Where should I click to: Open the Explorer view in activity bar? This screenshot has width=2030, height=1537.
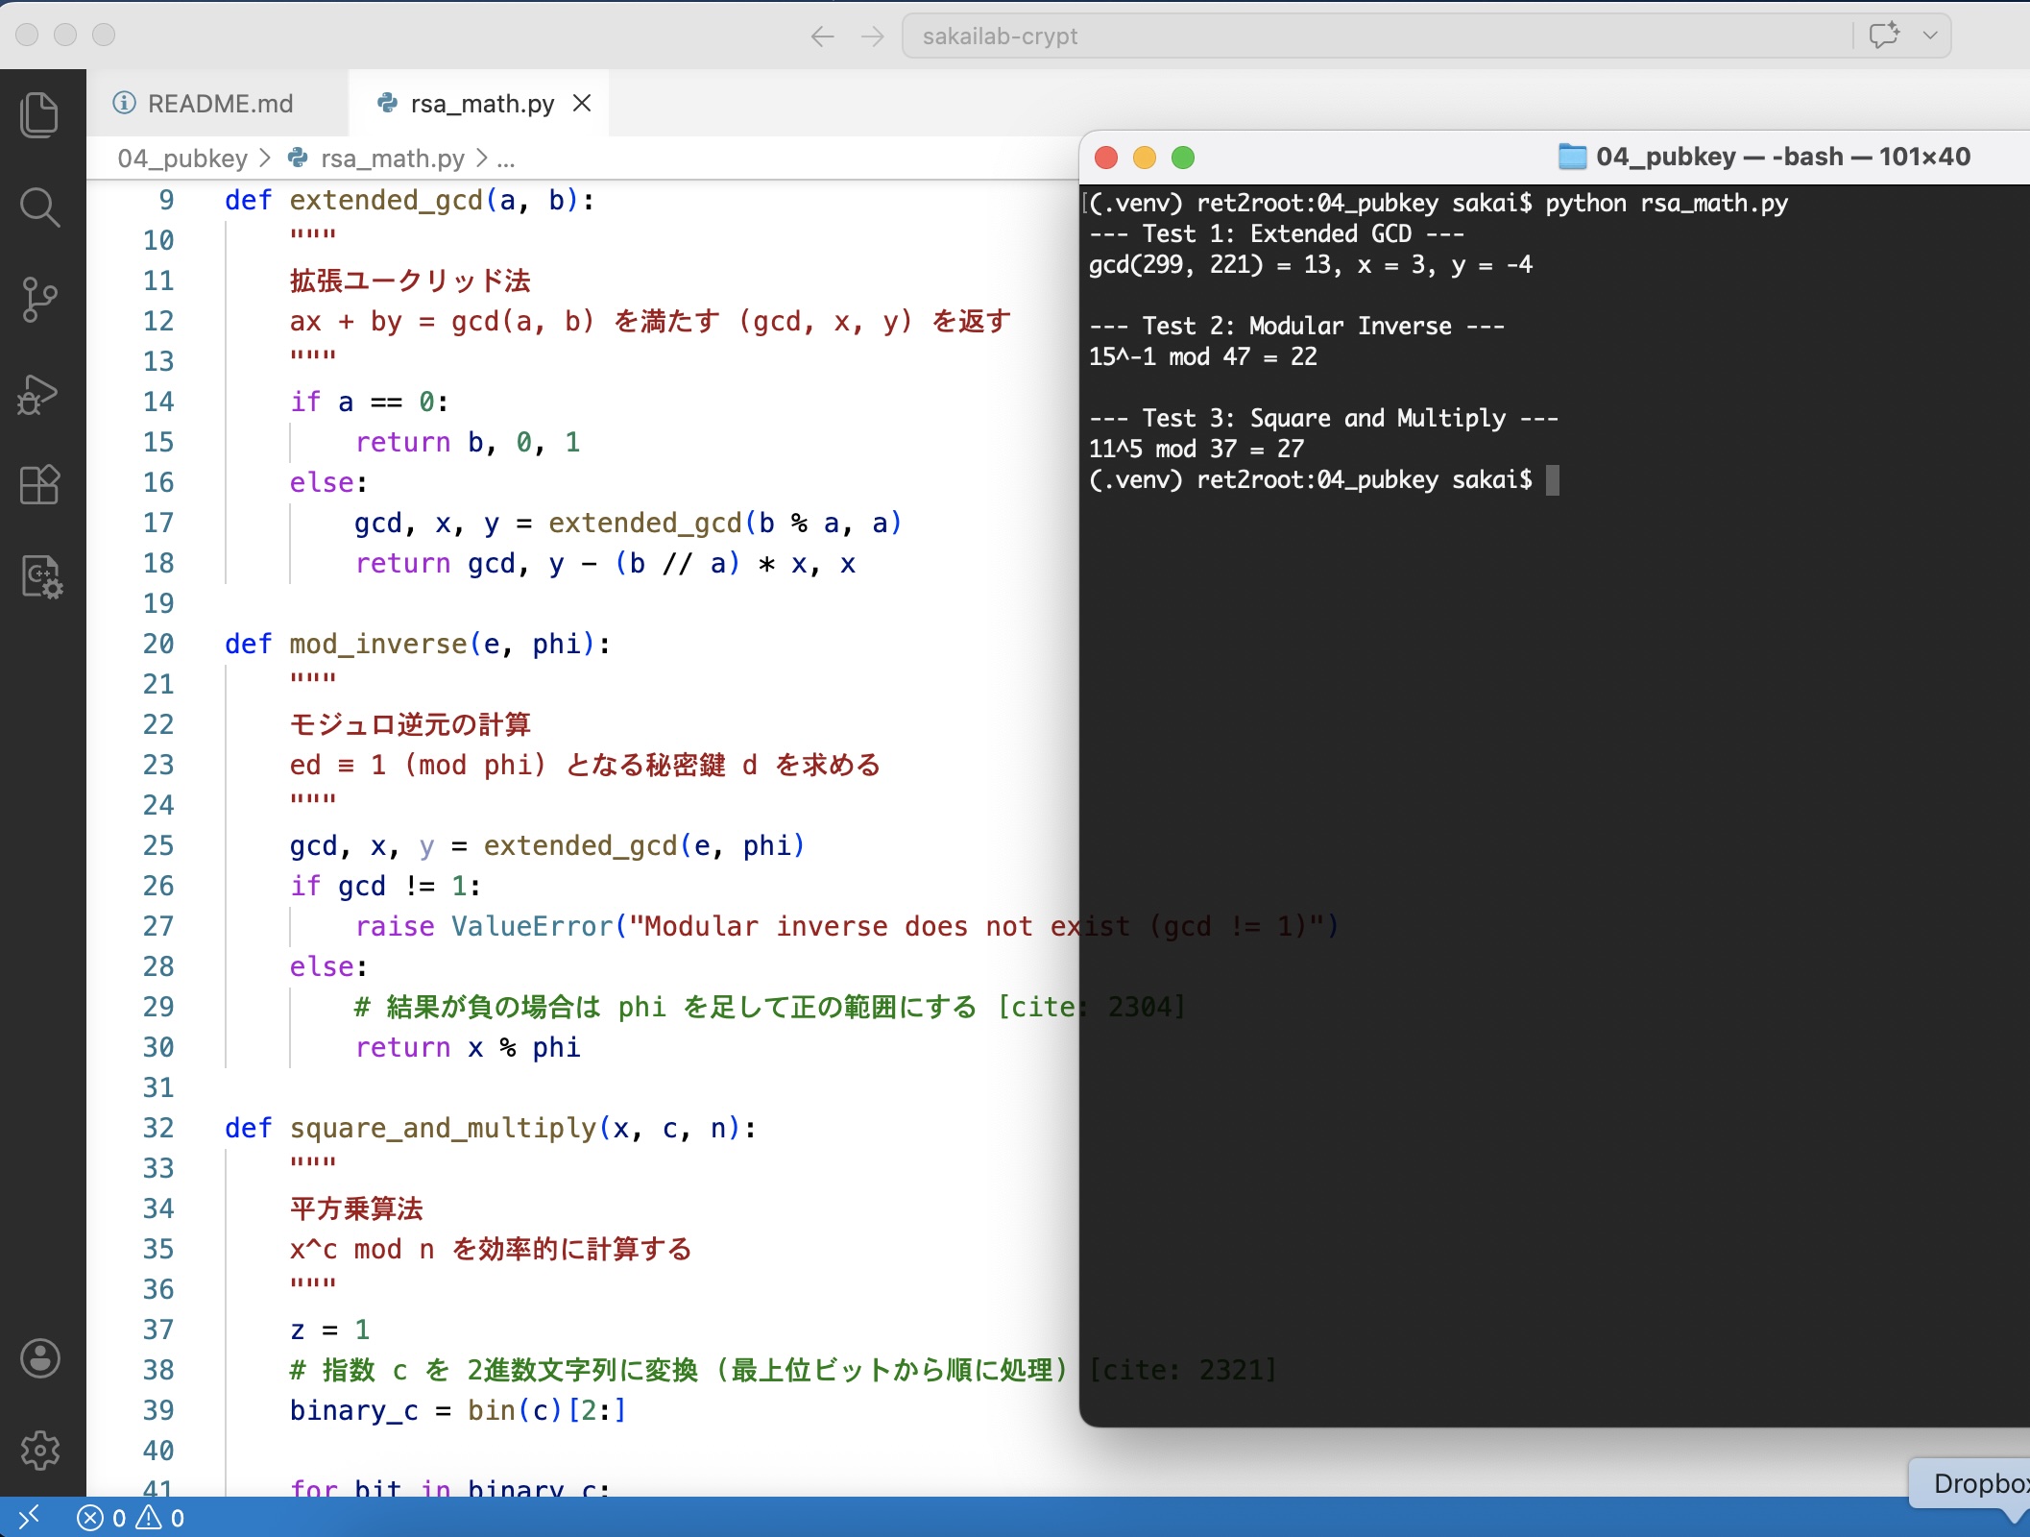click(x=39, y=115)
